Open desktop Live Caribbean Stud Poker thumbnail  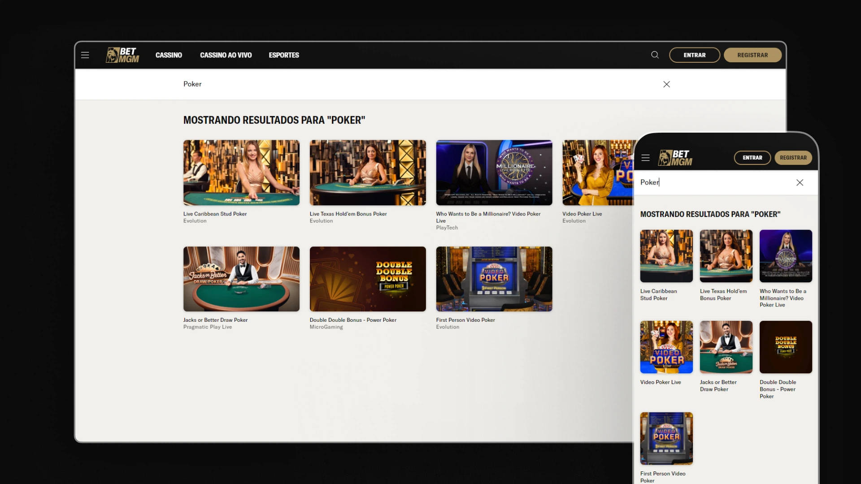click(241, 173)
